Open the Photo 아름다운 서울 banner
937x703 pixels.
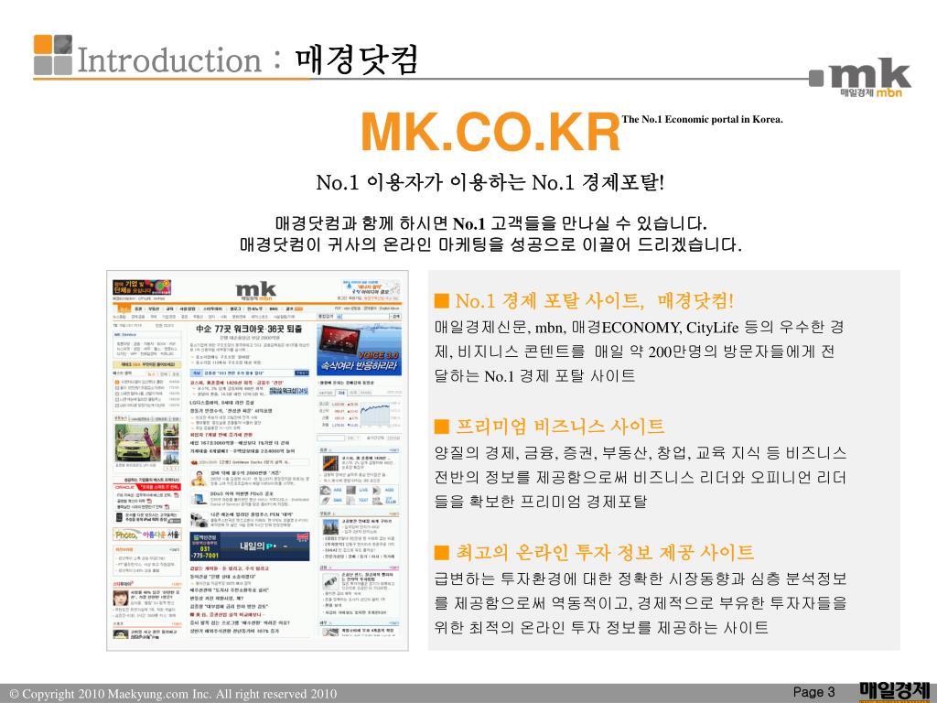click(147, 535)
